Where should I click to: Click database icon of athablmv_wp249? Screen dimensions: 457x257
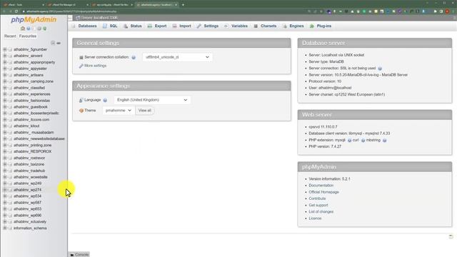click(10, 183)
